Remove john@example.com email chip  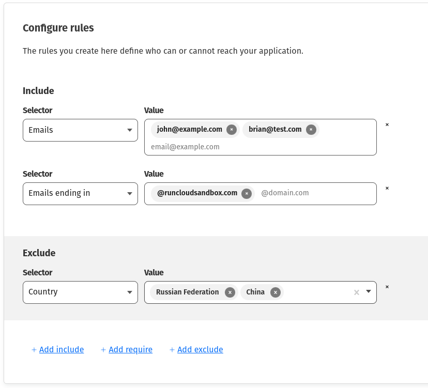pyautogui.click(x=232, y=130)
